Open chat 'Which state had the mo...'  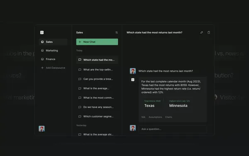(x=97, y=60)
